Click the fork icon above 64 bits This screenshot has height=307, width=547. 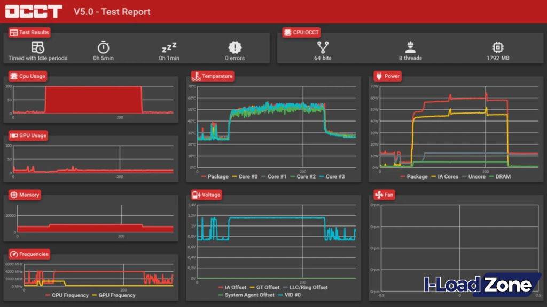point(323,47)
